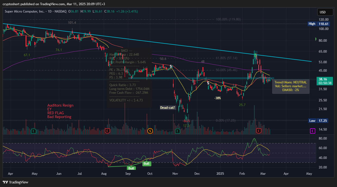Click the Nov label on time axis
The height and width of the screenshot is (187, 337).
175,173
